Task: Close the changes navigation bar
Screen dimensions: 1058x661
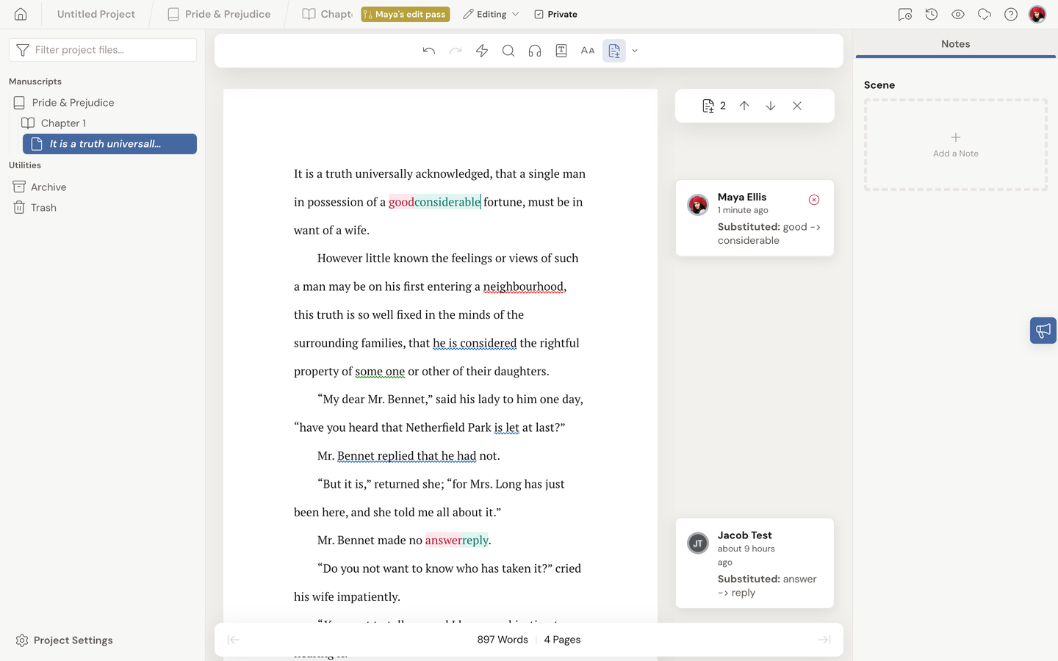Action: pyautogui.click(x=797, y=106)
